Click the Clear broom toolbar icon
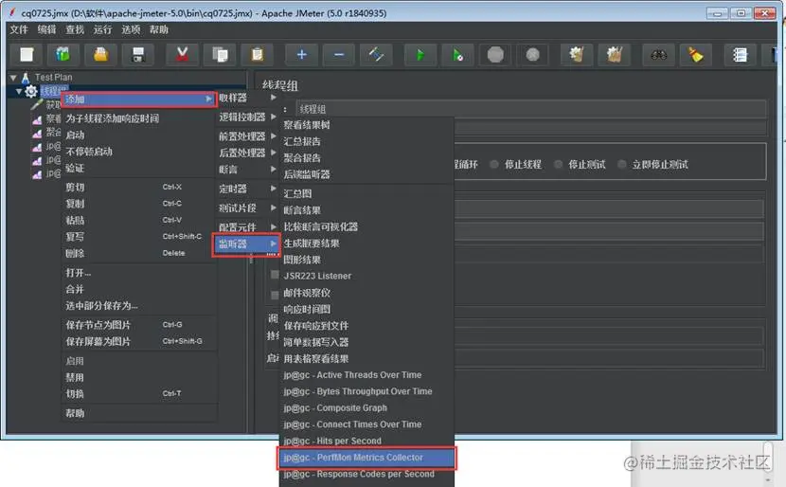Viewport: 786px width, 487px height. click(577, 54)
